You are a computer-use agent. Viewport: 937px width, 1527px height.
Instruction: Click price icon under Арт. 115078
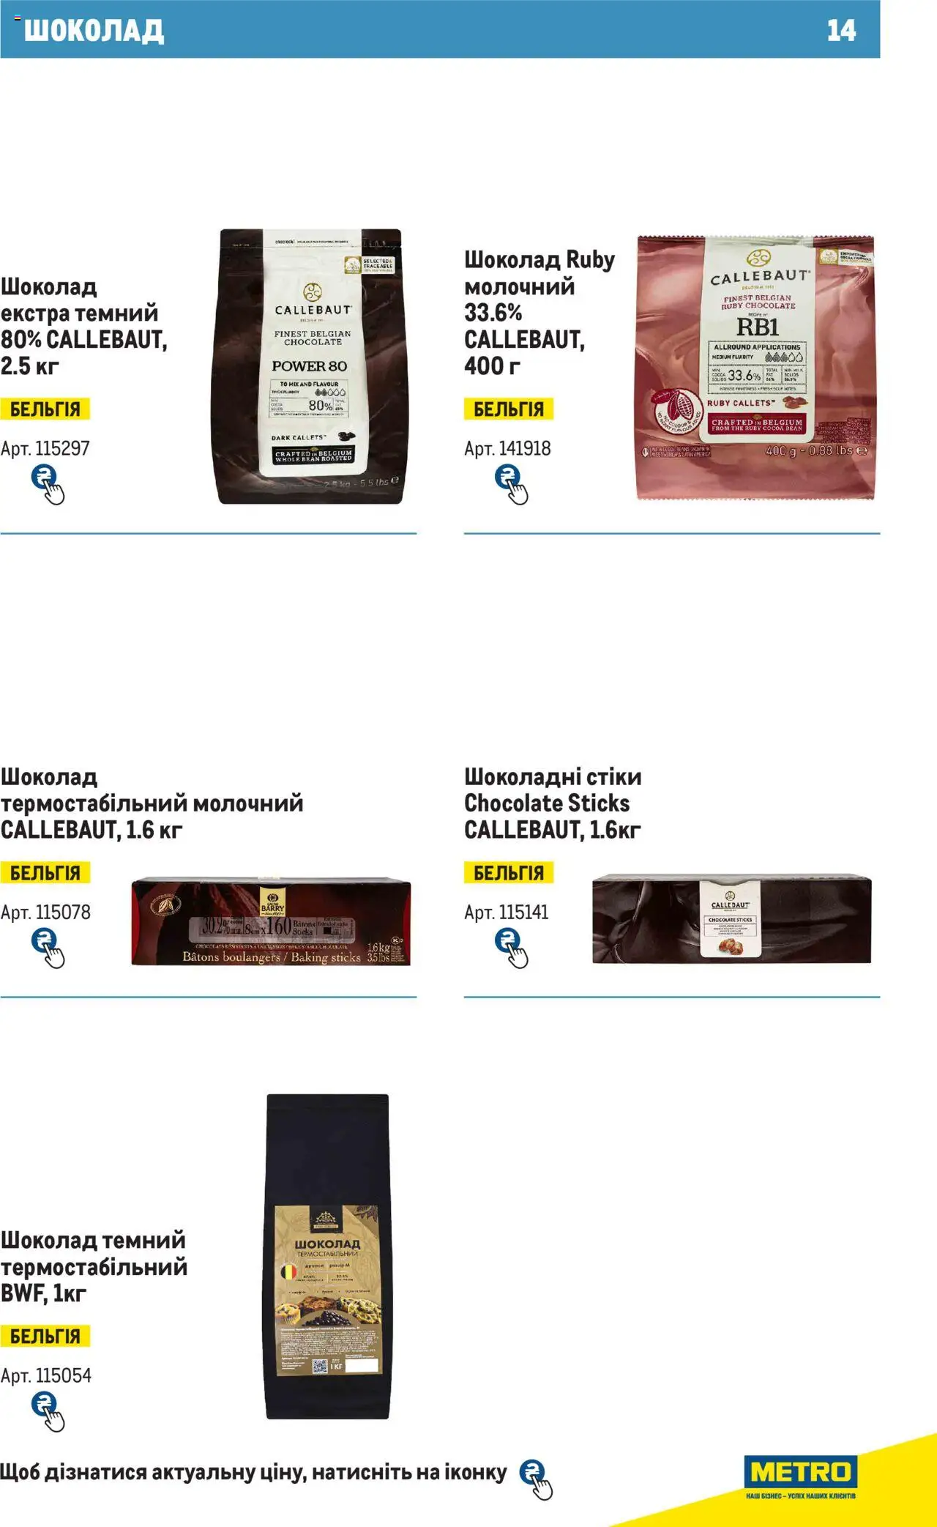[x=48, y=948]
